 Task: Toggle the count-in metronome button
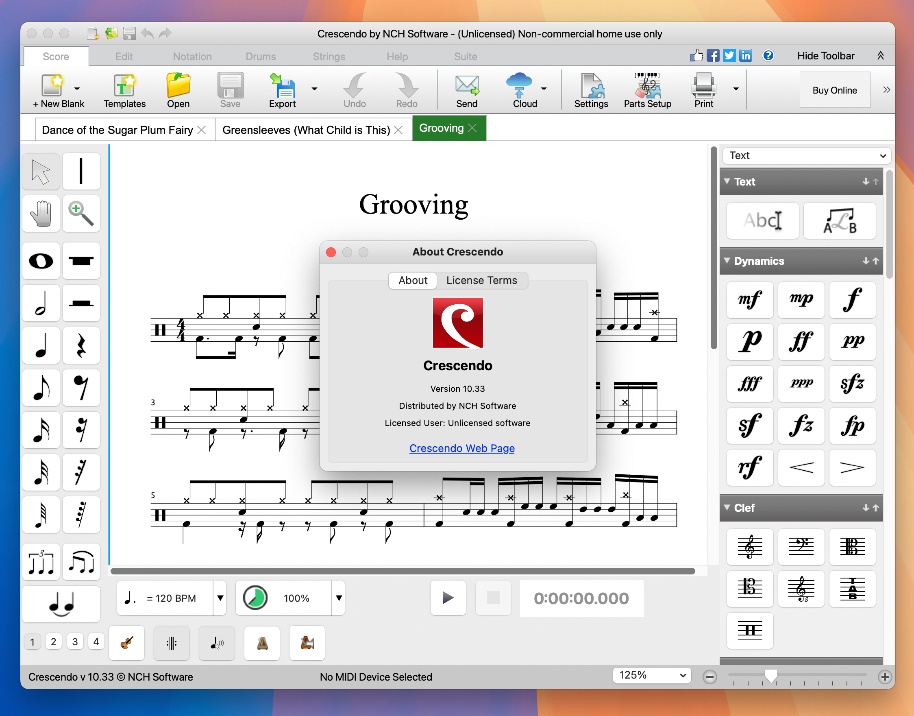(x=307, y=643)
